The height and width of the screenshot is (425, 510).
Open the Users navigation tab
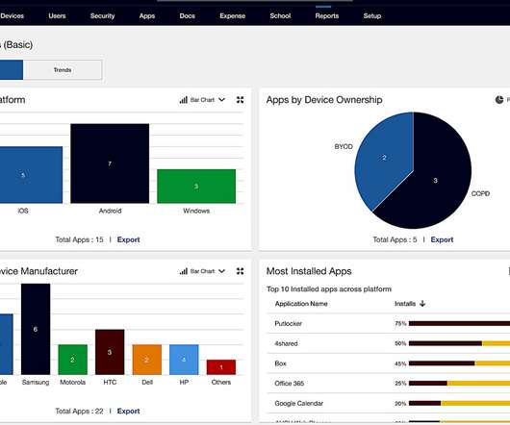(57, 16)
